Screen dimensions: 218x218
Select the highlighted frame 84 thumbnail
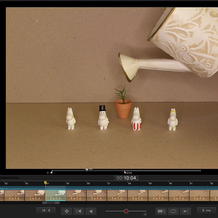(56, 195)
